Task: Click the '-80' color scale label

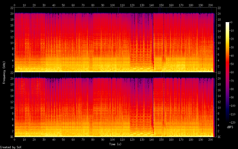Action: (231, 89)
